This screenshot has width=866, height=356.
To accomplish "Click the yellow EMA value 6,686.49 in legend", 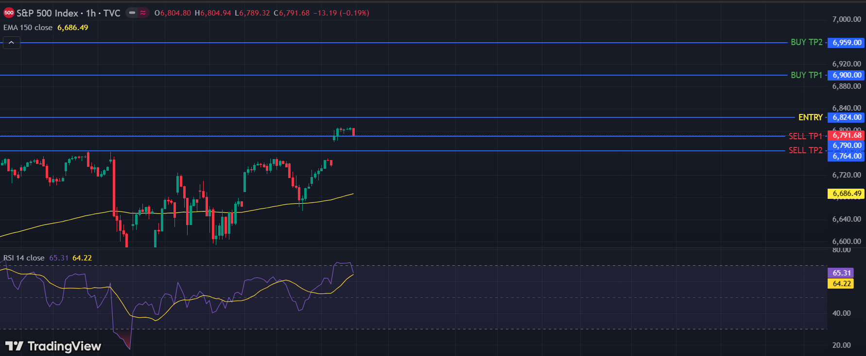I will point(73,28).
